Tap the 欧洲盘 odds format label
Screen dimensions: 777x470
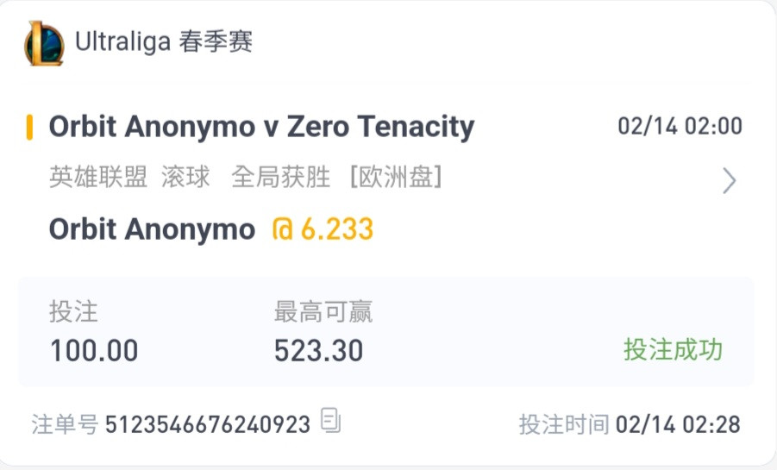pyautogui.click(x=396, y=177)
